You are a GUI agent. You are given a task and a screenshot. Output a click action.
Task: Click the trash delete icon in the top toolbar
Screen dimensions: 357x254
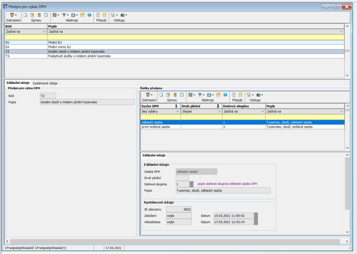39,15
